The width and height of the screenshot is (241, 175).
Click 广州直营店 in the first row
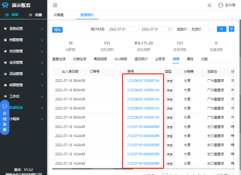click(x=216, y=81)
